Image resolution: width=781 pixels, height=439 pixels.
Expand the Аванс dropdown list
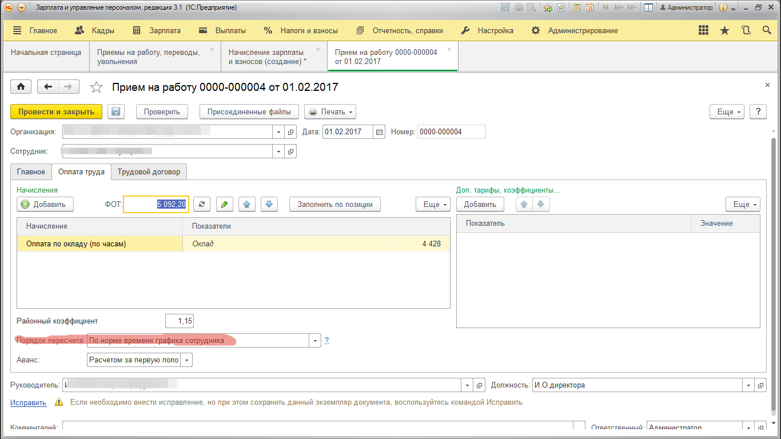(186, 360)
